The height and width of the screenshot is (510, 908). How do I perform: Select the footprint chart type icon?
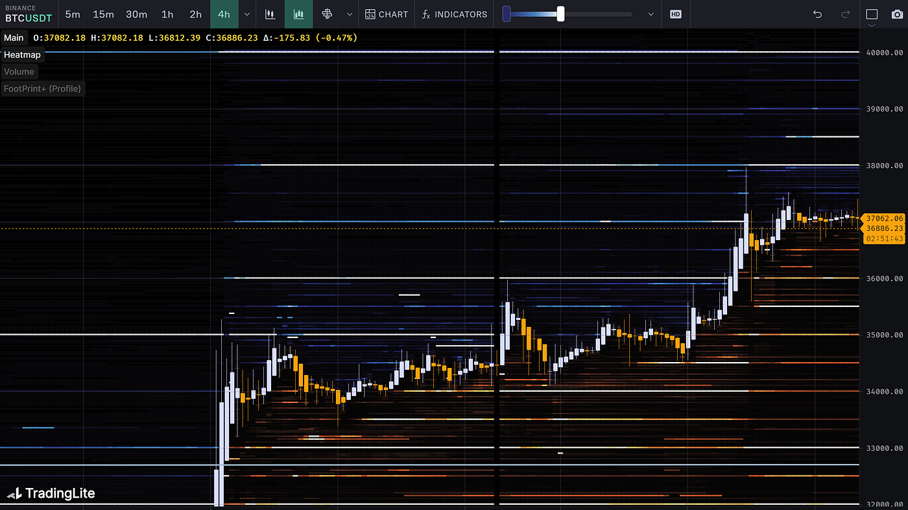tap(327, 14)
